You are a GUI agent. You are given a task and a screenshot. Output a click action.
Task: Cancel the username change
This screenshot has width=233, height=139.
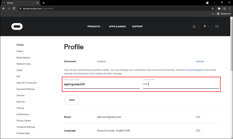tap(200, 61)
